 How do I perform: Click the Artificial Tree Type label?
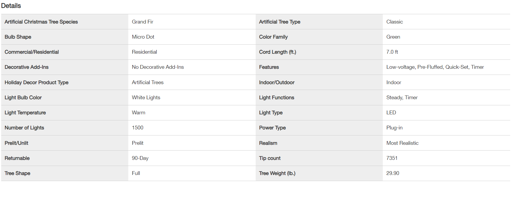pos(280,22)
